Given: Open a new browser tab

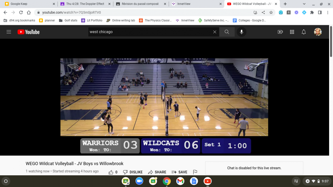Looking at the screenshot, I should point(285,4).
